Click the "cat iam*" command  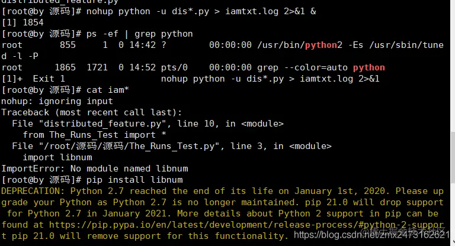(x=107, y=90)
